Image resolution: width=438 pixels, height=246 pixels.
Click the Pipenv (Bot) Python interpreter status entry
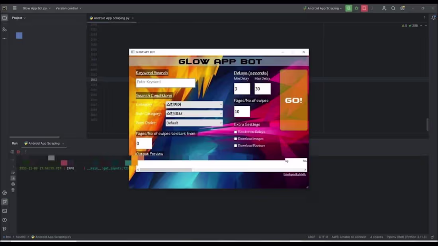click(x=407, y=237)
